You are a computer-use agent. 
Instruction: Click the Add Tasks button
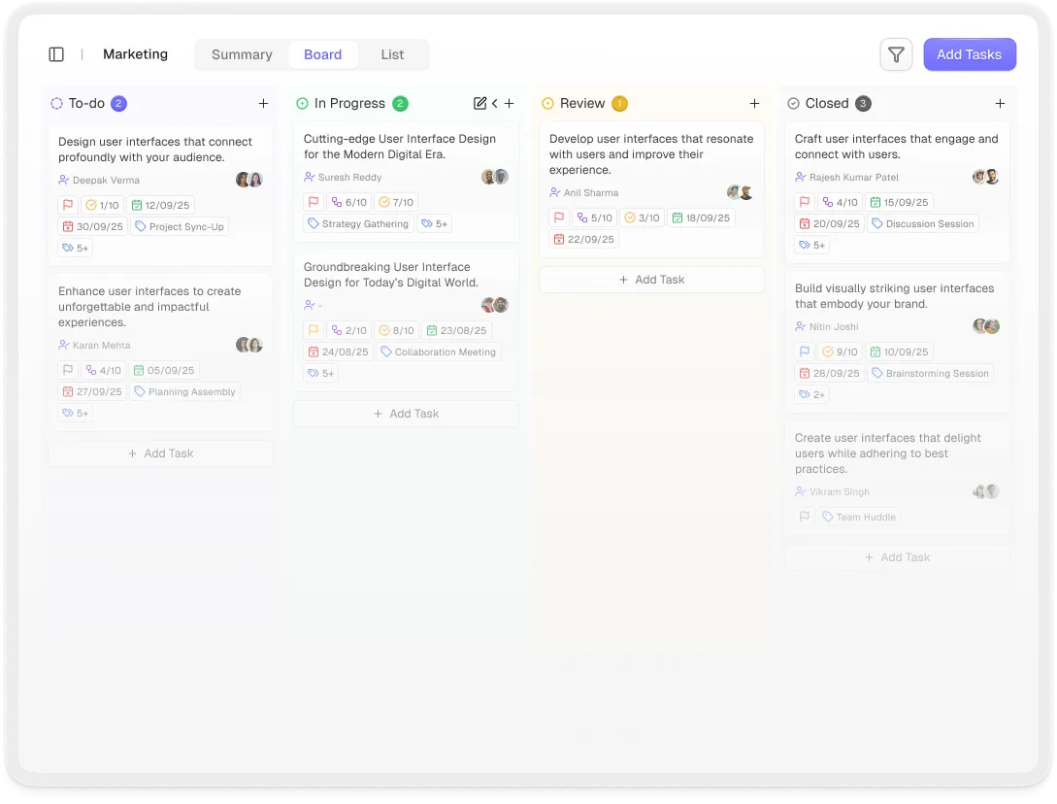970,54
